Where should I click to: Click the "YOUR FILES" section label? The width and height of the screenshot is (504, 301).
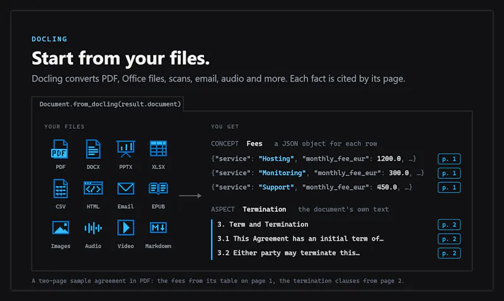pos(64,126)
